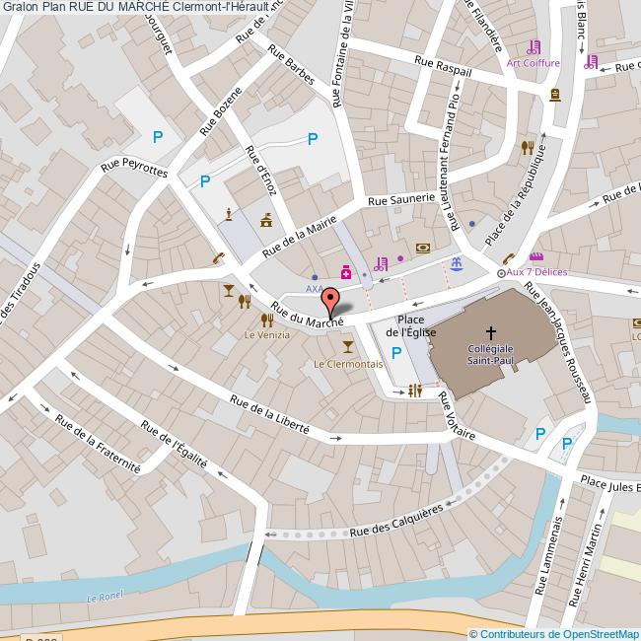Click the fountain icon near Place de la République
The width and height of the screenshot is (641, 641).
[456, 264]
